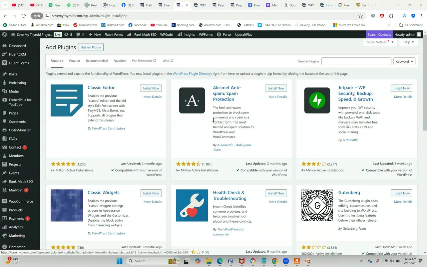Expand the Help panel dropdown

click(x=408, y=42)
